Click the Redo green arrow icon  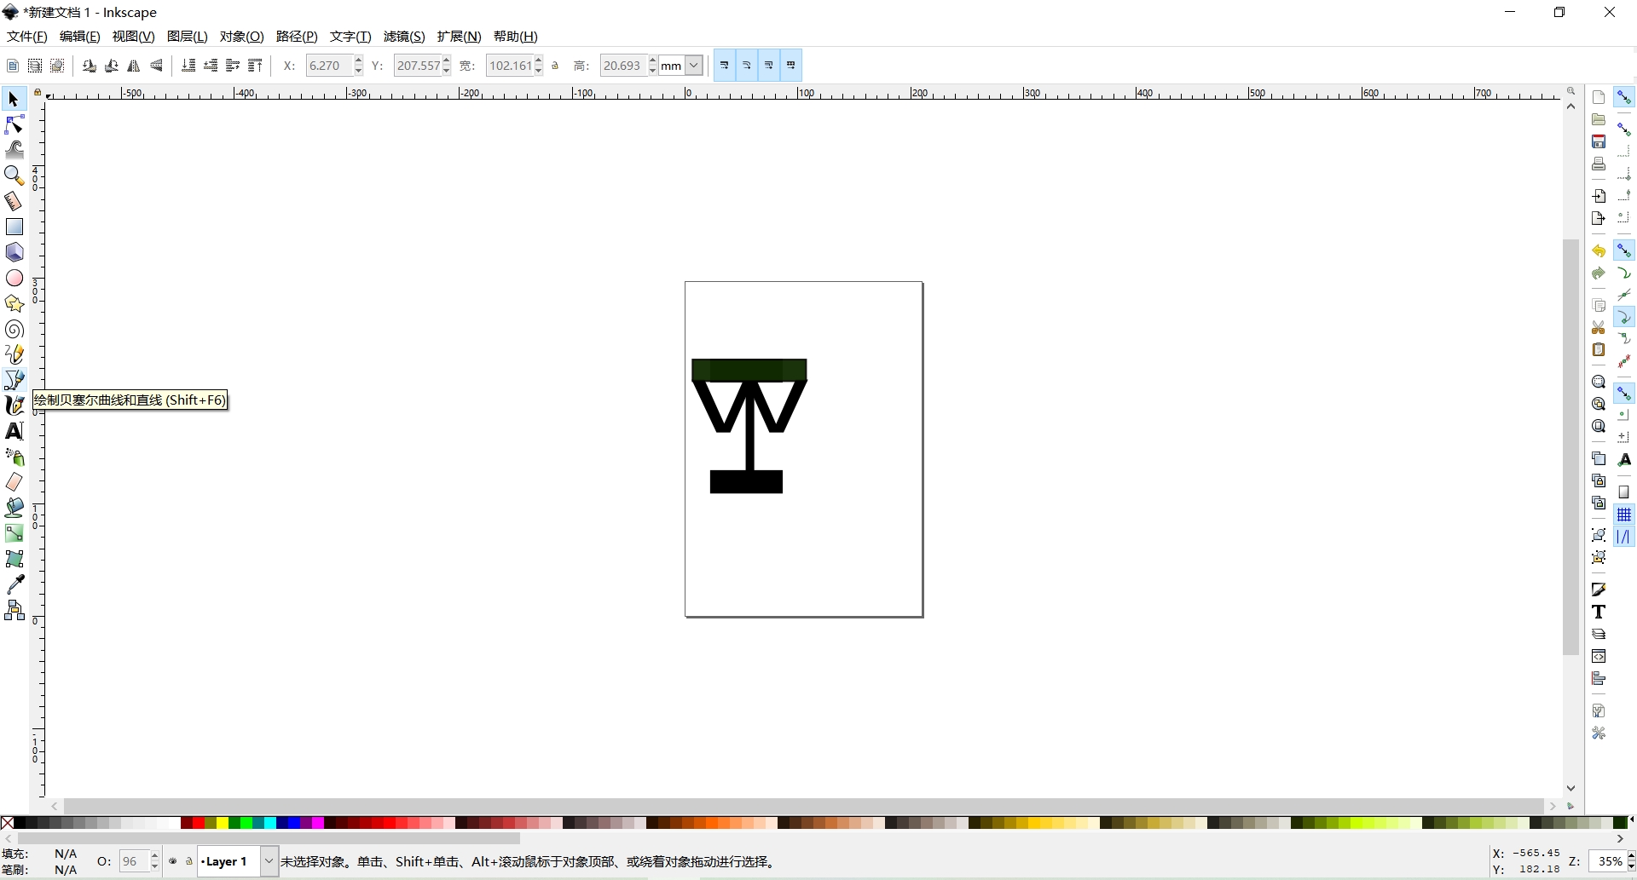coord(1599,273)
